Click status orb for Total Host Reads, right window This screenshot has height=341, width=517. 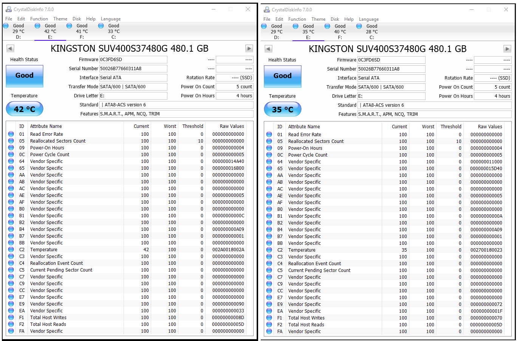[x=269, y=324]
